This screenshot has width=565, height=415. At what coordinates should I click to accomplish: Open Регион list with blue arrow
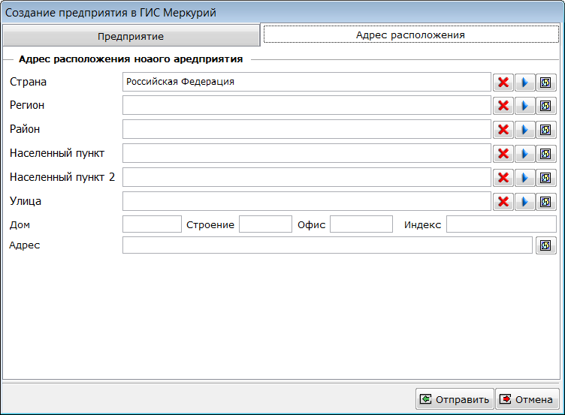point(524,106)
